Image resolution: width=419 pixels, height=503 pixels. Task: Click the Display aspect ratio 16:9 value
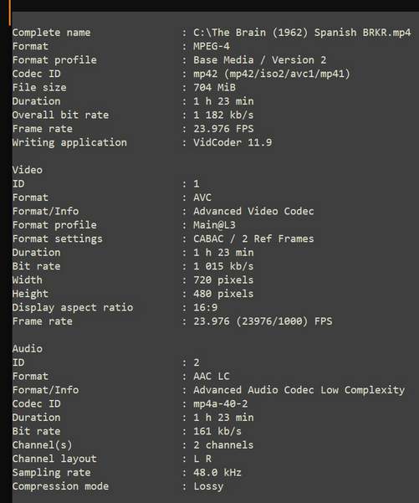205,308
